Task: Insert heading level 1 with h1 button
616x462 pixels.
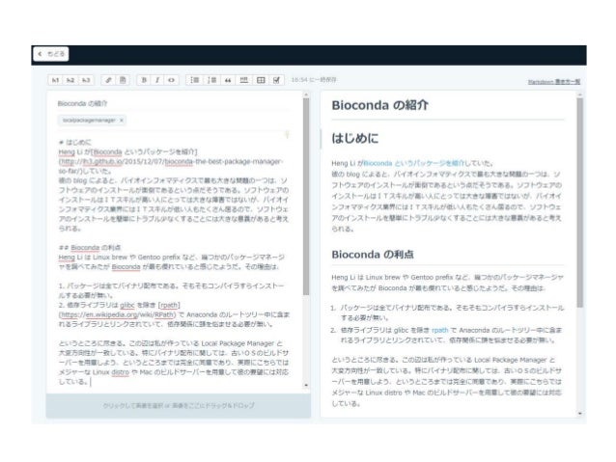Action: tap(55, 80)
